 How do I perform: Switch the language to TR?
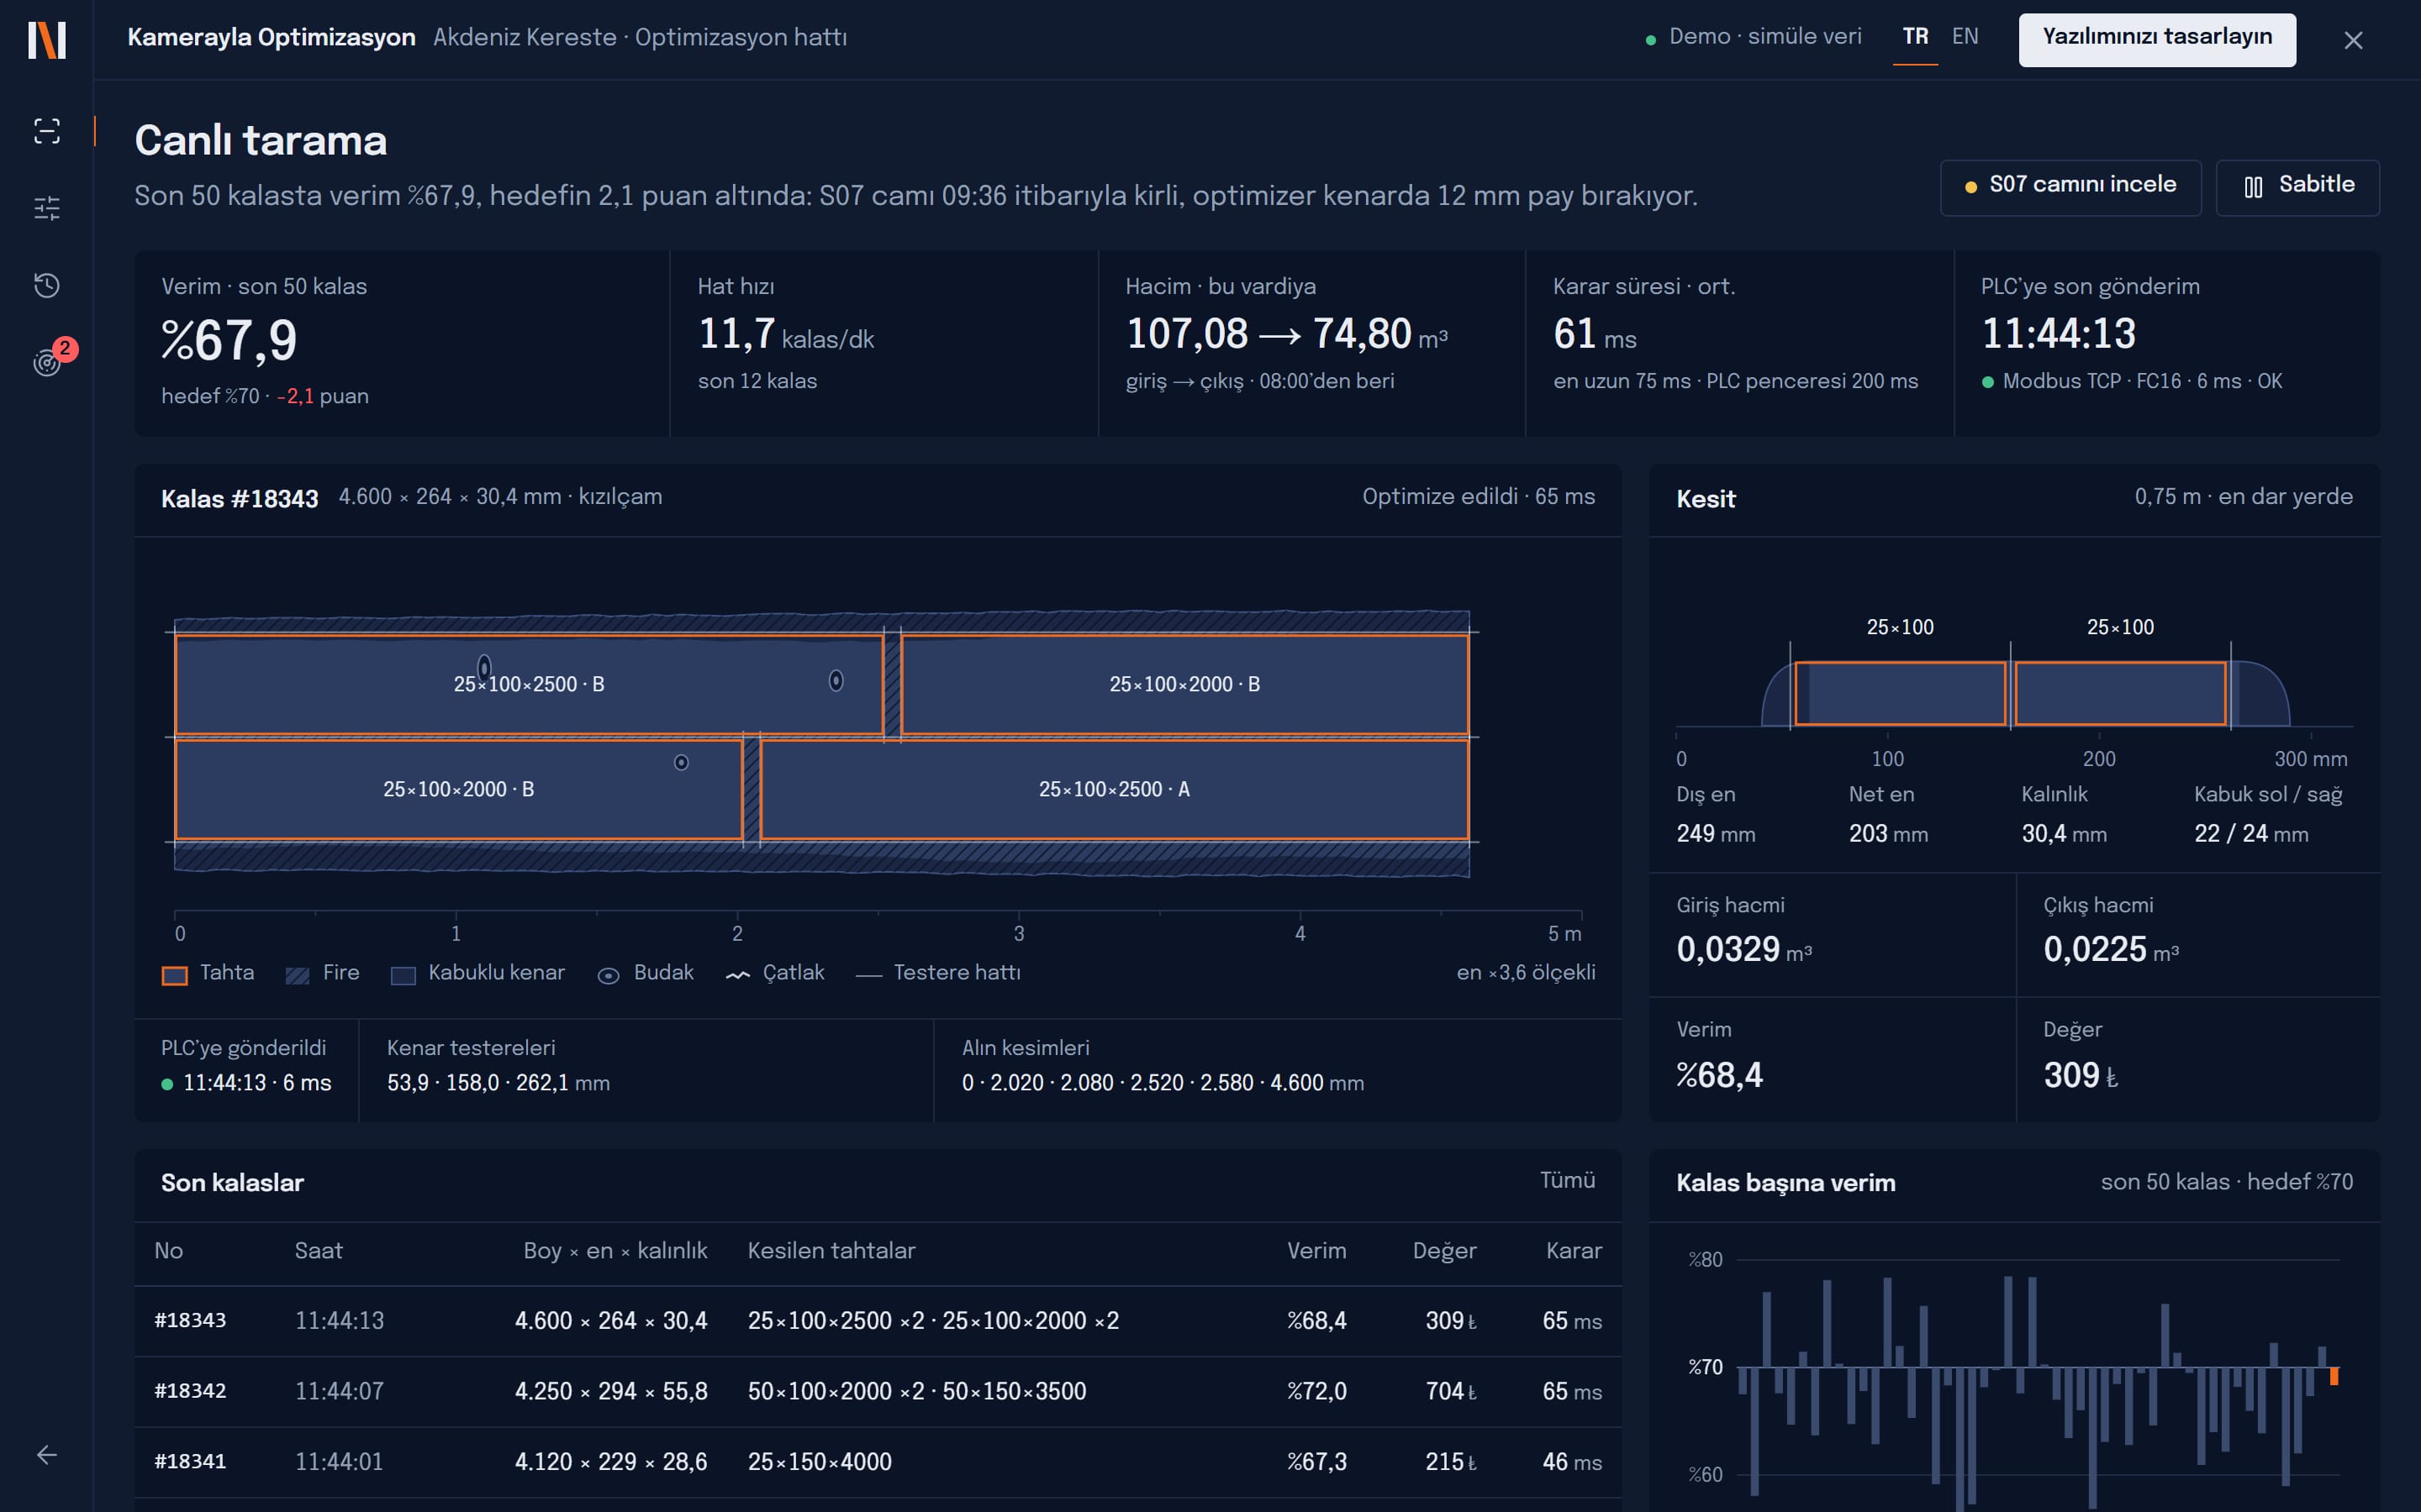(x=1915, y=37)
